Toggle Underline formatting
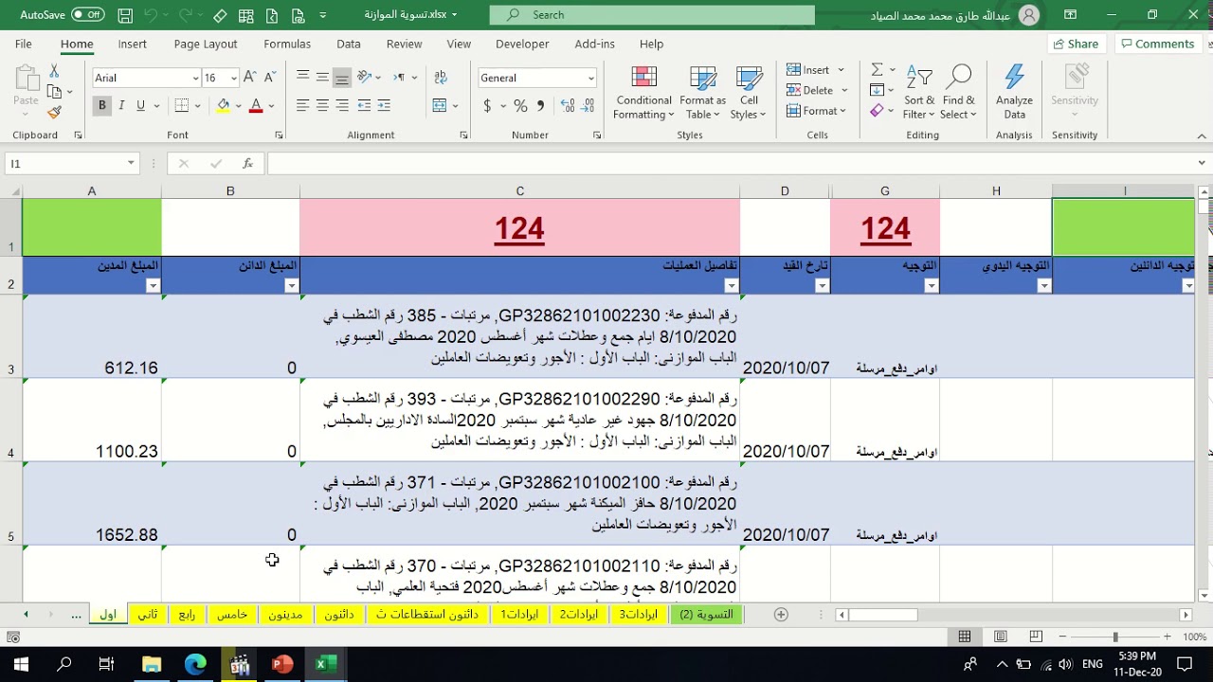This screenshot has width=1213, height=682. 140,106
